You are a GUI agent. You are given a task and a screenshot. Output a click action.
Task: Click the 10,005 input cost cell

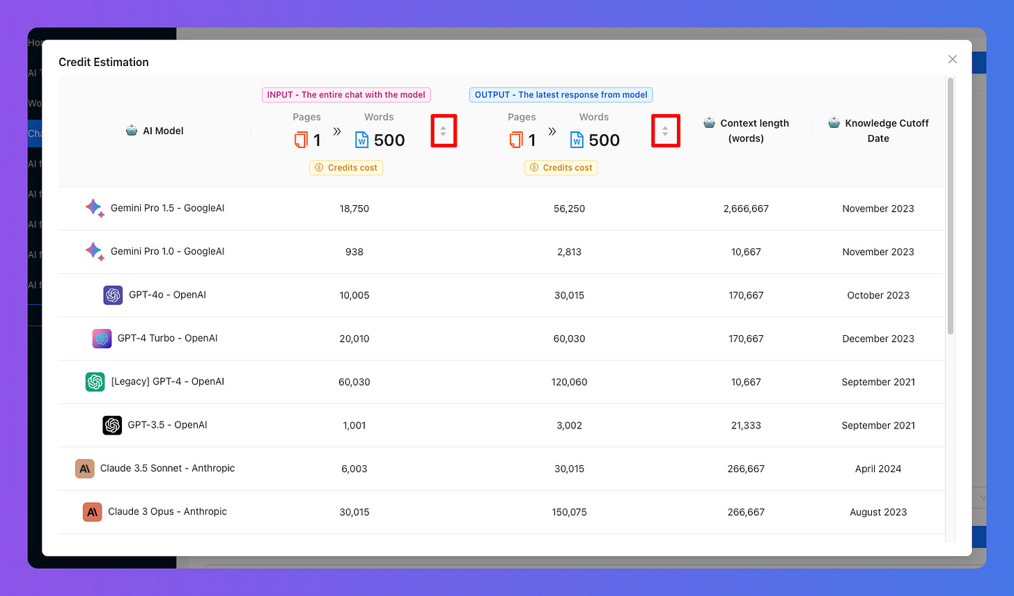pyautogui.click(x=354, y=296)
